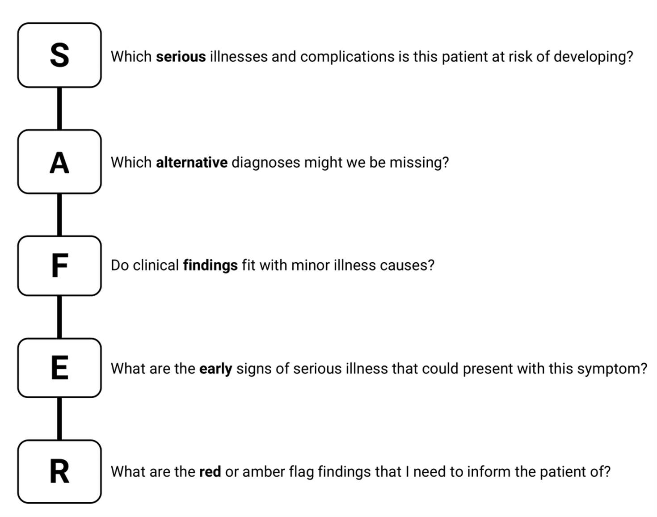Click the S letter box
The width and height of the screenshot is (657, 517).
pyautogui.click(x=59, y=55)
